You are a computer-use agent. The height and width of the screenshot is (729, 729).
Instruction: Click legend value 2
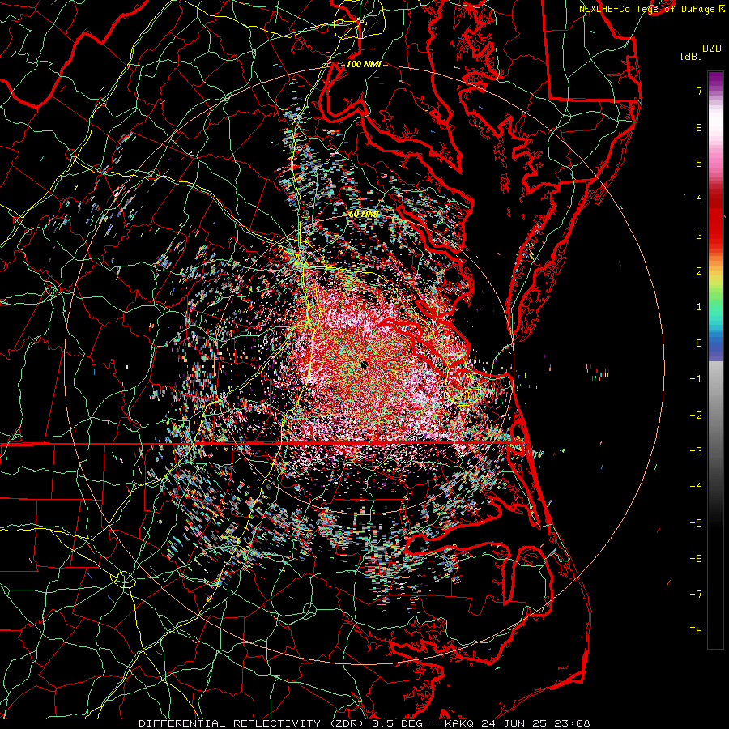click(x=699, y=271)
